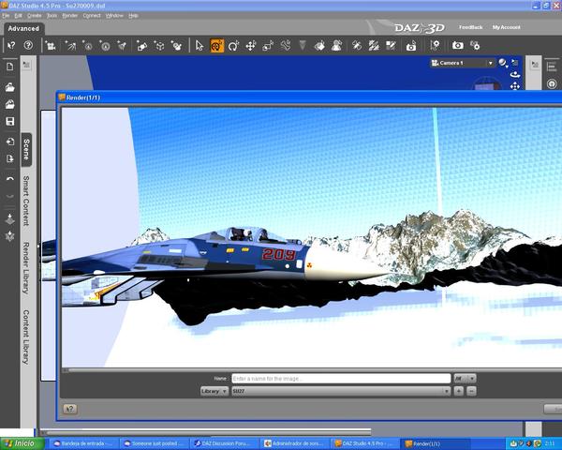This screenshot has width=562, height=450.
Task: Click the Feedback link
Action: pyautogui.click(x=470, y=27)
